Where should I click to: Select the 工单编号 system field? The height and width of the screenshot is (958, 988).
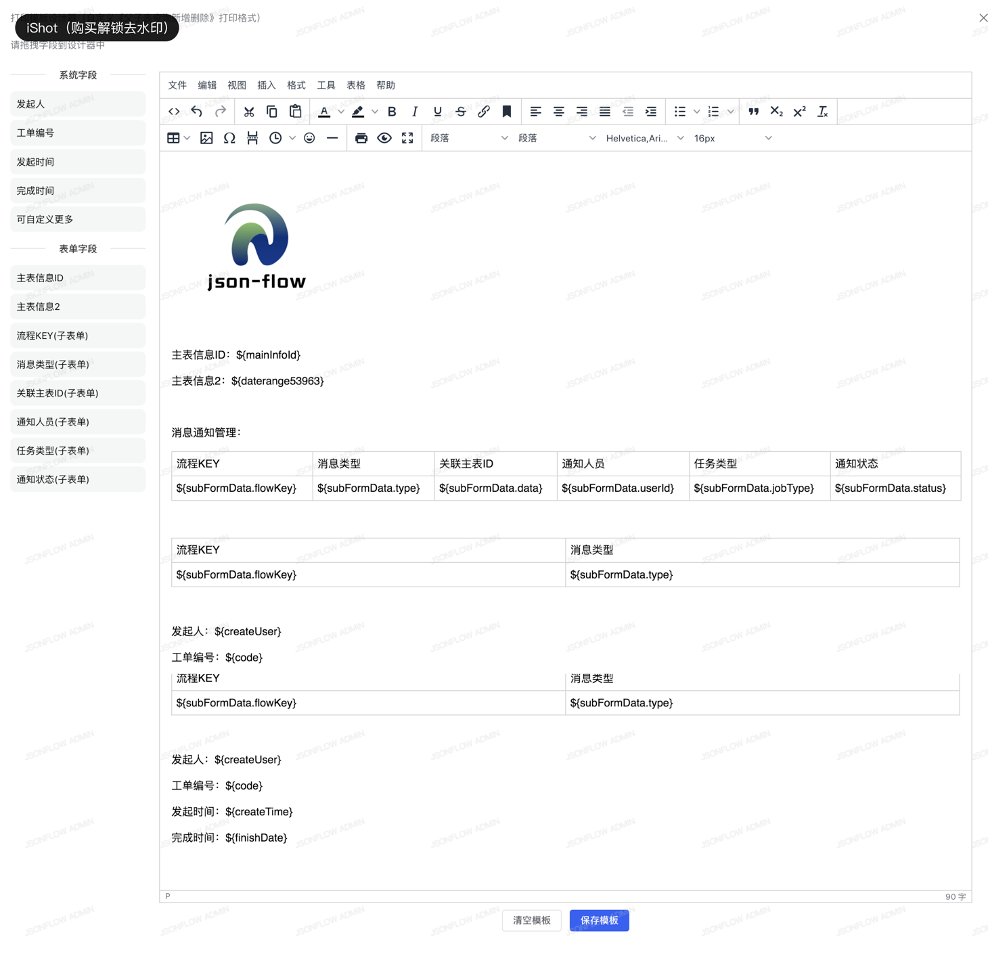[78, 133]
